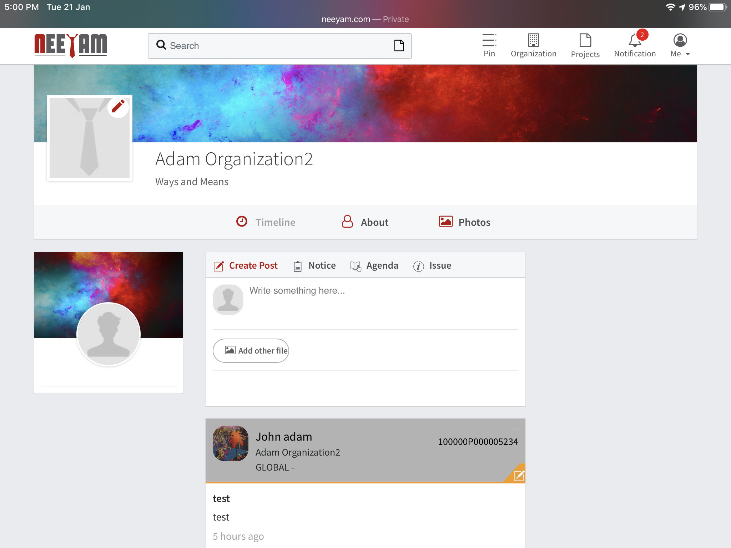Open the three-dots post options menu
The width and height of the screenshot is (731, 548).
pos(514,428)
